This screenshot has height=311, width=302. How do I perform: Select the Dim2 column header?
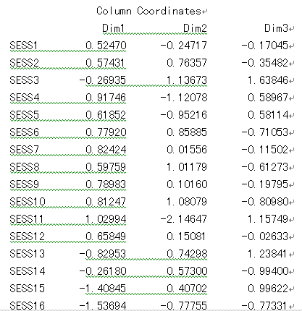click(195, 28)
